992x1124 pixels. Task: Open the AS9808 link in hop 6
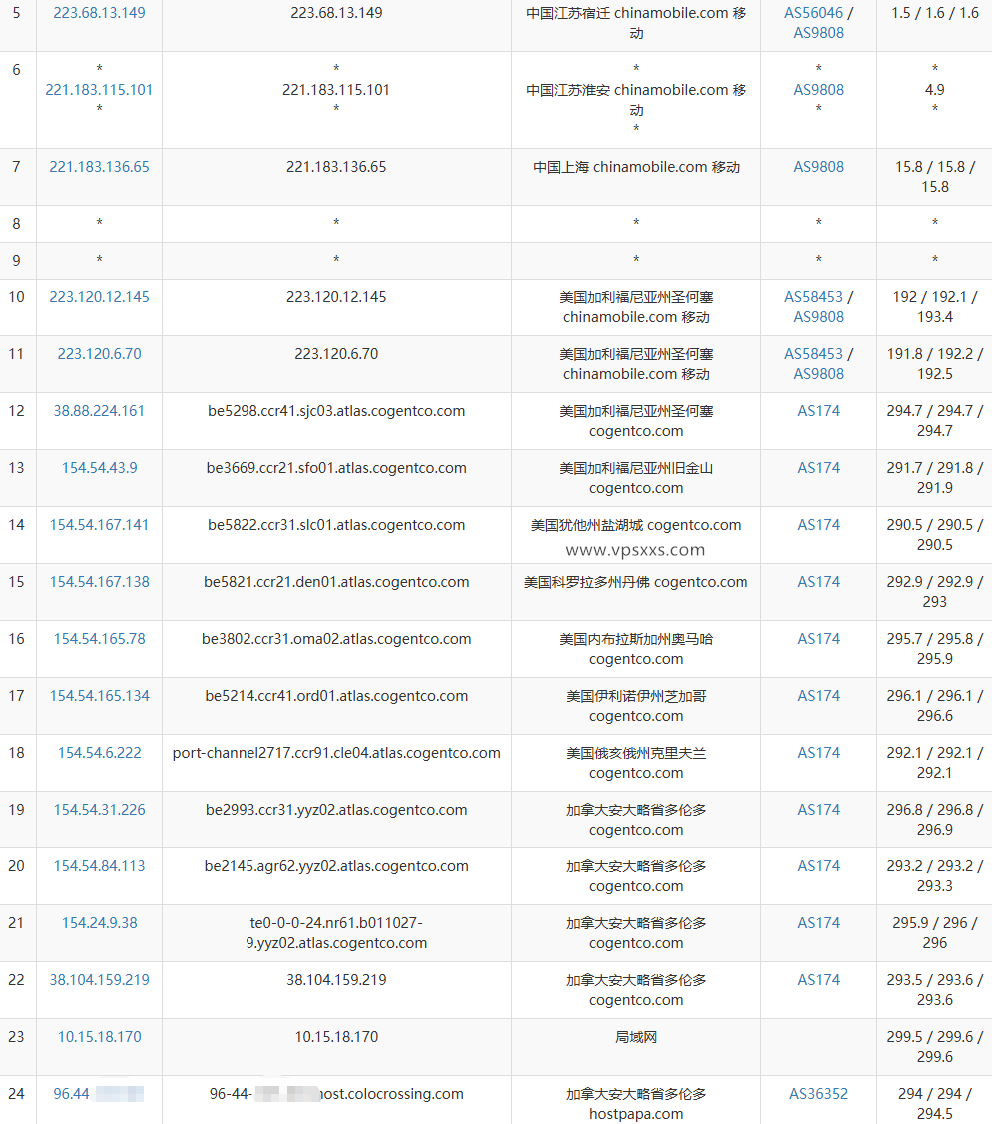point(818,90)
